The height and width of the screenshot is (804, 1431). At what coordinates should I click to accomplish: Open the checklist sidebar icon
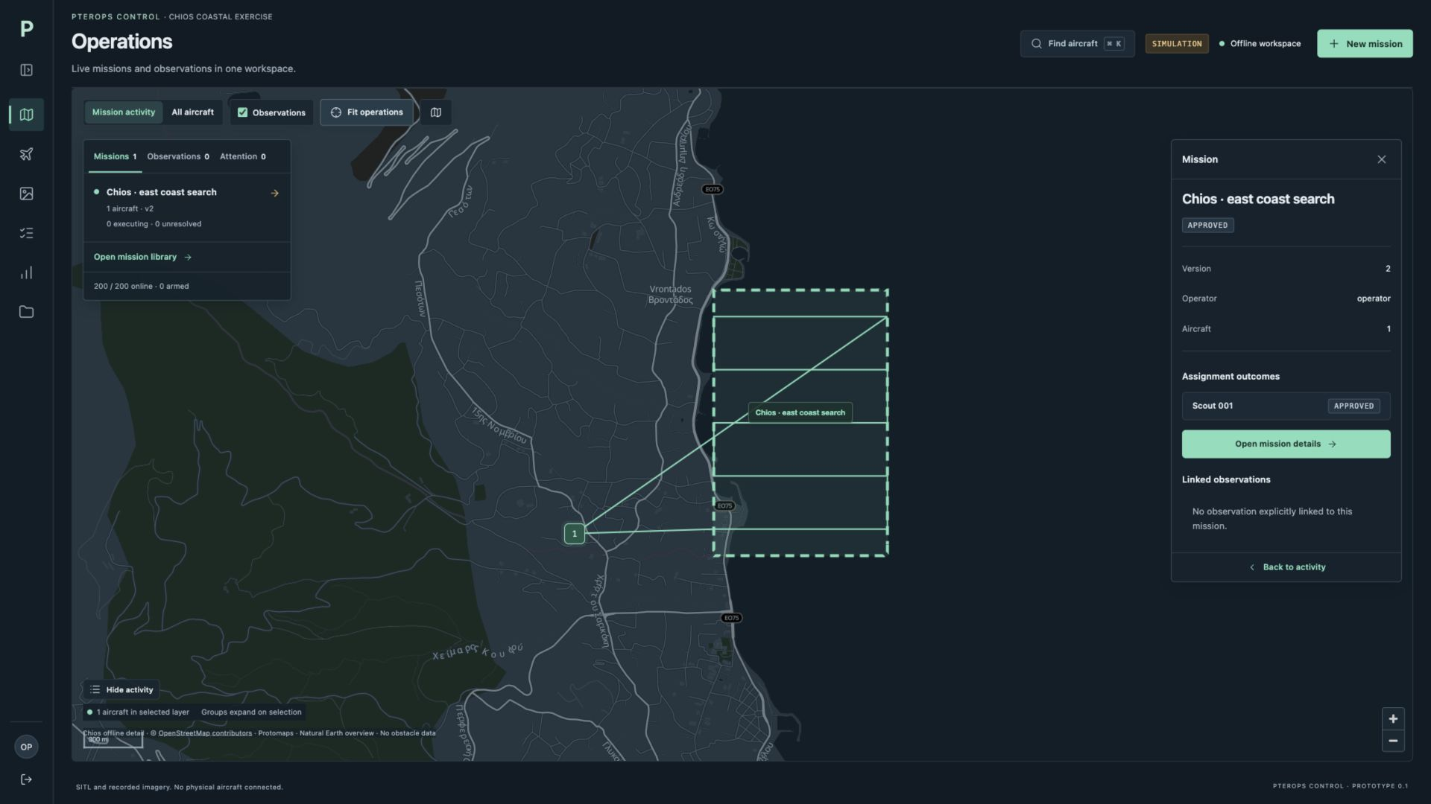[x=26, y=233]
